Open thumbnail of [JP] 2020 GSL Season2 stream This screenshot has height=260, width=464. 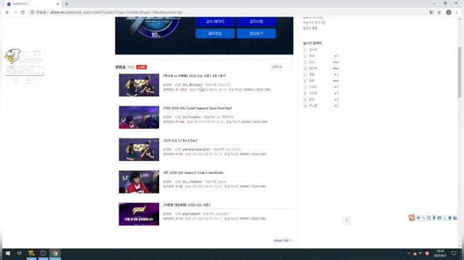[x=139, y=181]
